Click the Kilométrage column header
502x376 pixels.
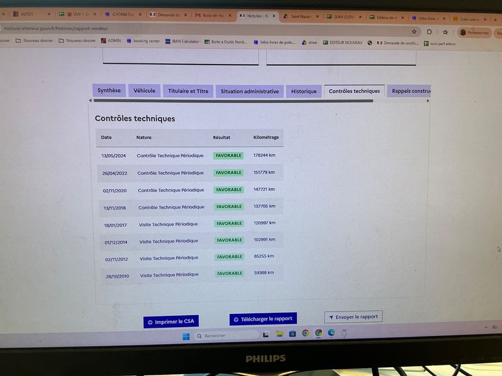(266, 137)
